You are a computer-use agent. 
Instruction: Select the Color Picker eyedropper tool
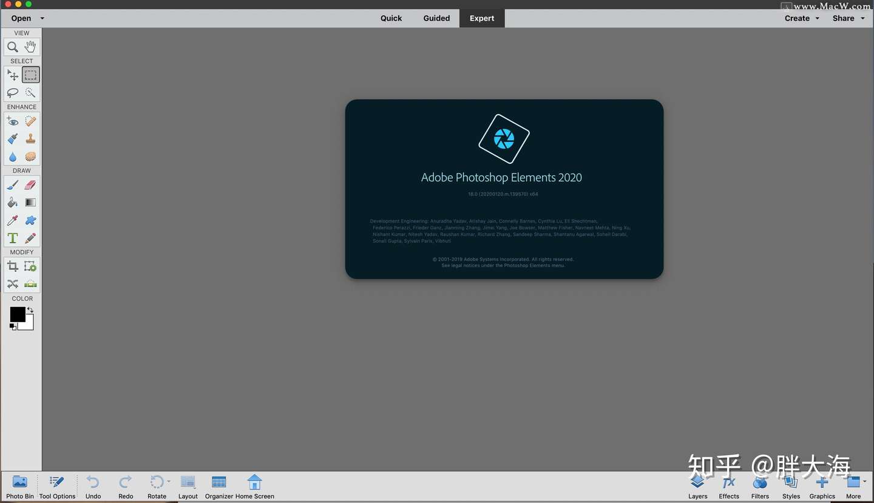tap(13, 220)
